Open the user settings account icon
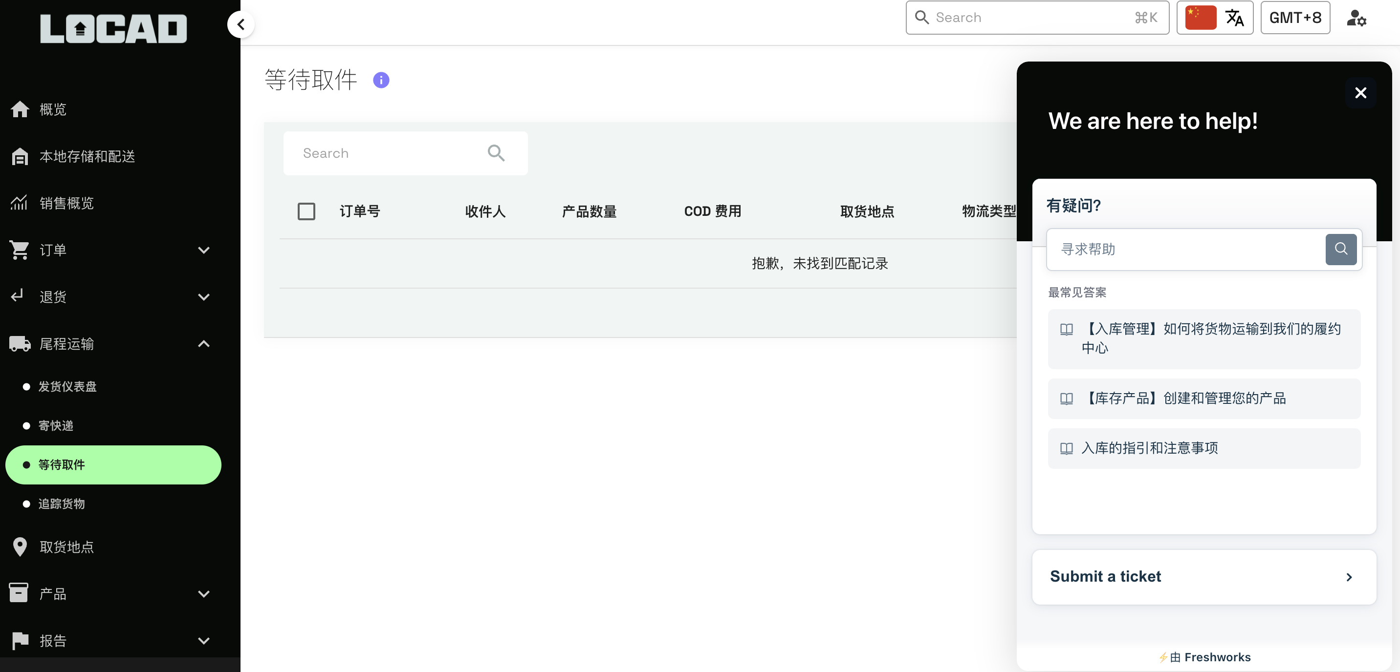 1356,18
